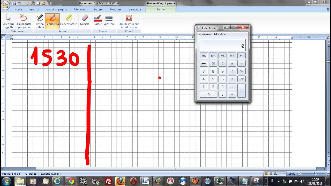Click the taskbar volume icon
This screenshot has width=331, height=186.
tap(302, 181)
